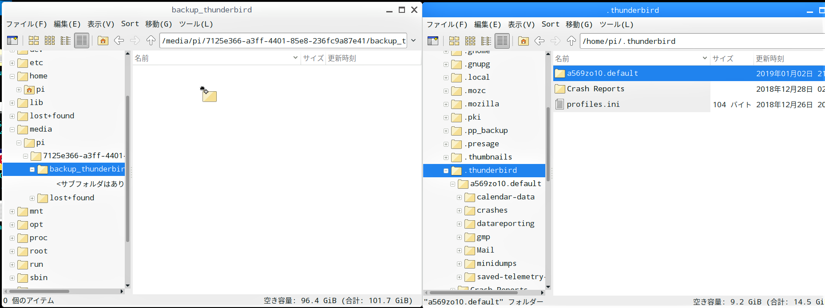
Task: Open new window icon in .thunderbird toolbar
Action: [x=433, y=41]
